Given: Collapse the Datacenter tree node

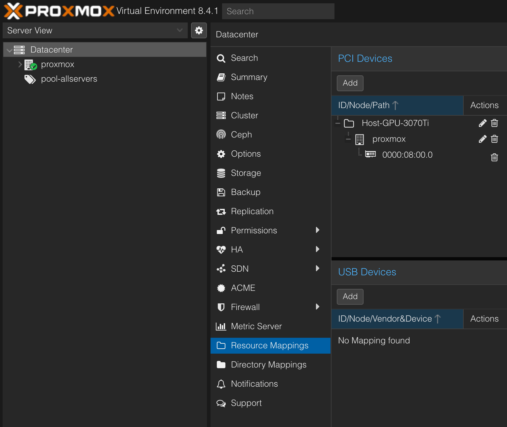Looking at the screenshot, I should coord(9,50).
